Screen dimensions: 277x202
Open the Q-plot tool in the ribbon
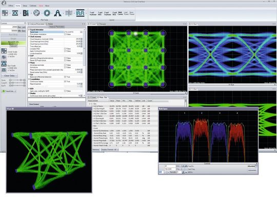click(47, 13)
